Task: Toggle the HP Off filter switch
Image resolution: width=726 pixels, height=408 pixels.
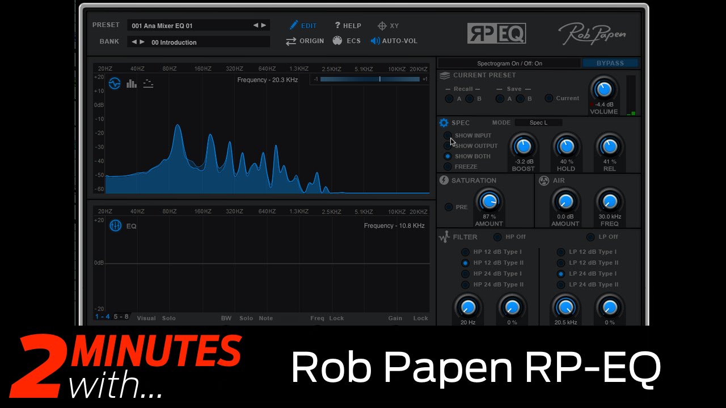Action: tap(497, 237)
